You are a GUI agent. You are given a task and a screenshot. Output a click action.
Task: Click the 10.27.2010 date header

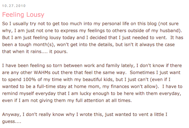click(x=14, y=6)
